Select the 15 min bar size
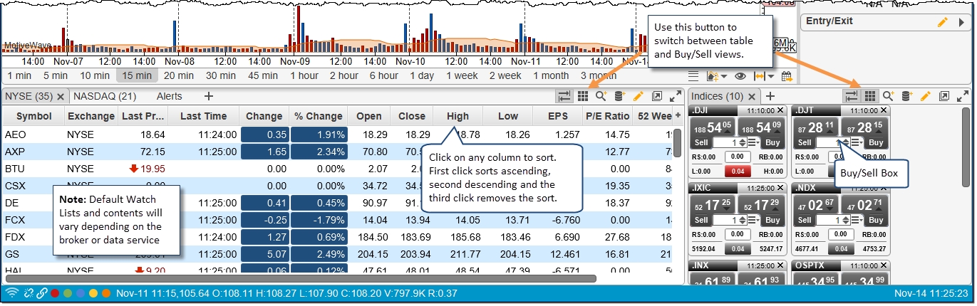 137,75
